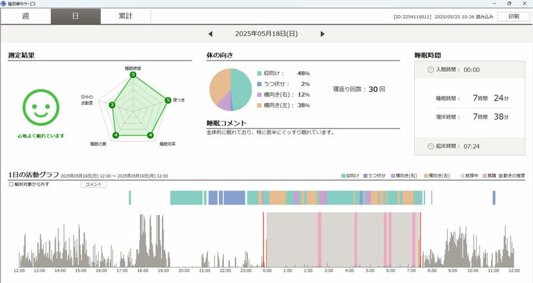This screenshot has width=533, height=283.
Task: Click the 日中の活動度 score 3 radar node
Action: click(112, 105)
